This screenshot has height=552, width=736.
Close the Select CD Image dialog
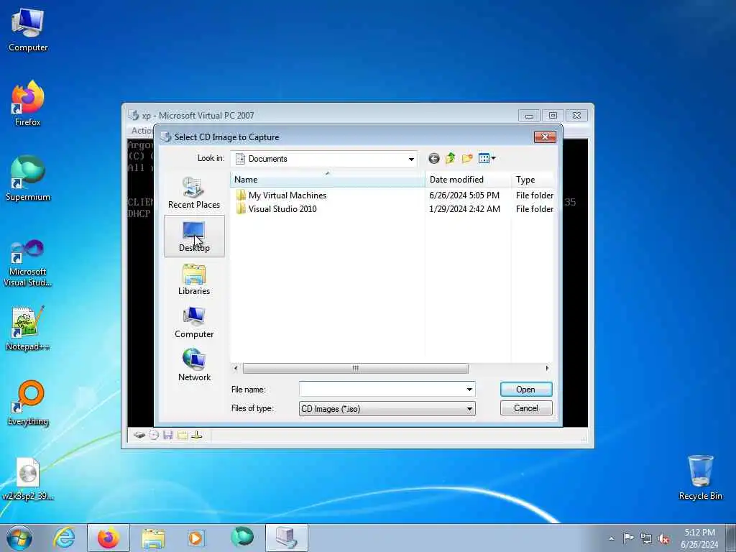pyautogui.click(x=545, y=137)
